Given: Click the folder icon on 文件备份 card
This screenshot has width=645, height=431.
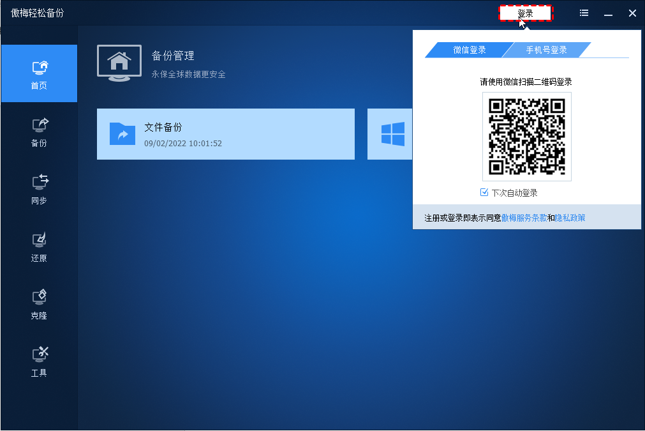Looking at the screenshot, I should pyautogui.click(x=122, y=134).
